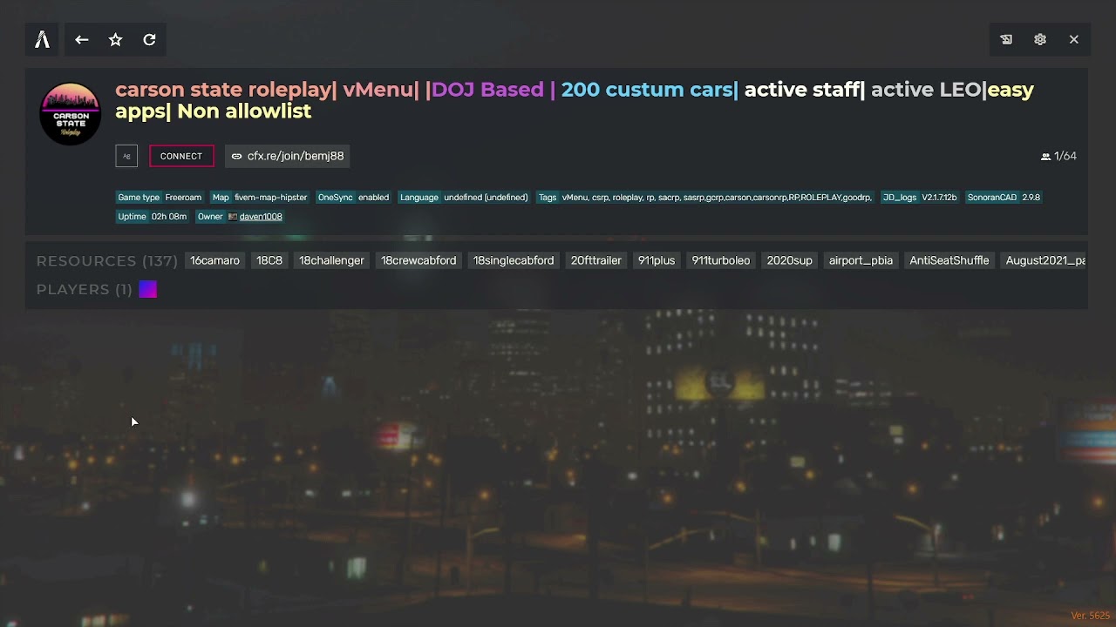The width and height of the screenshot is (1116, 627).
Task: Select the AntiSeatShuffle resource
Action: pyautogui.click(x=949, y=260)
